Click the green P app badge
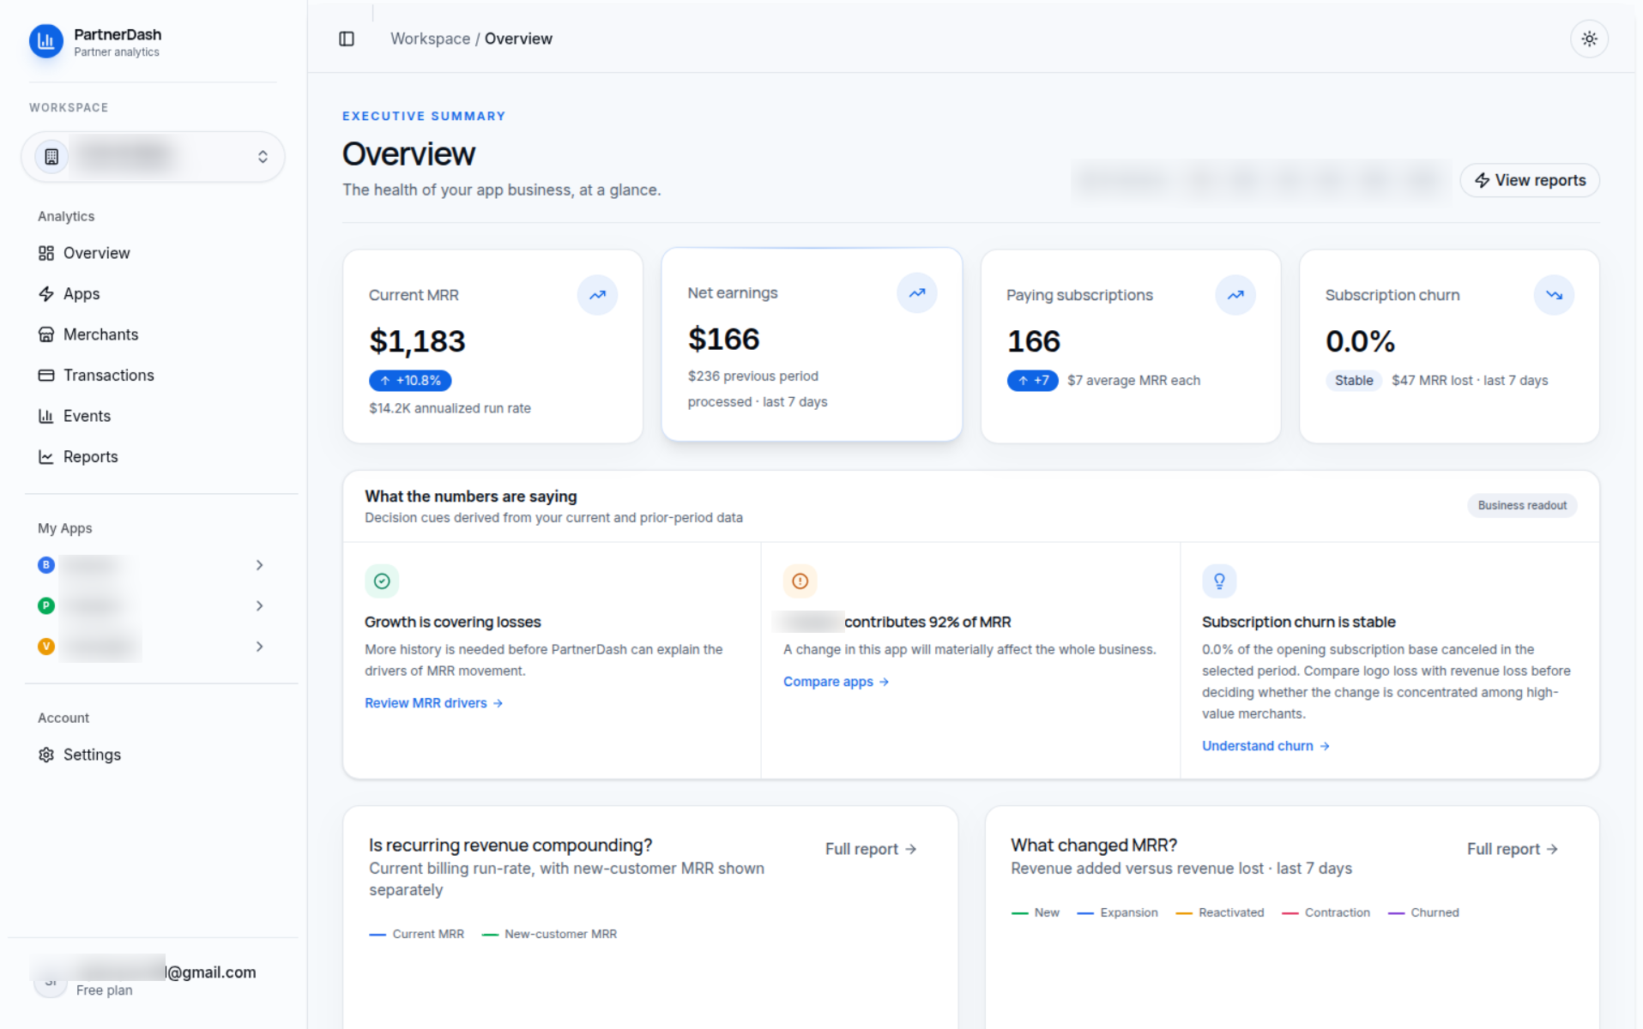This screenshot has height=1029, width=1643. click(x=46, y=606)
